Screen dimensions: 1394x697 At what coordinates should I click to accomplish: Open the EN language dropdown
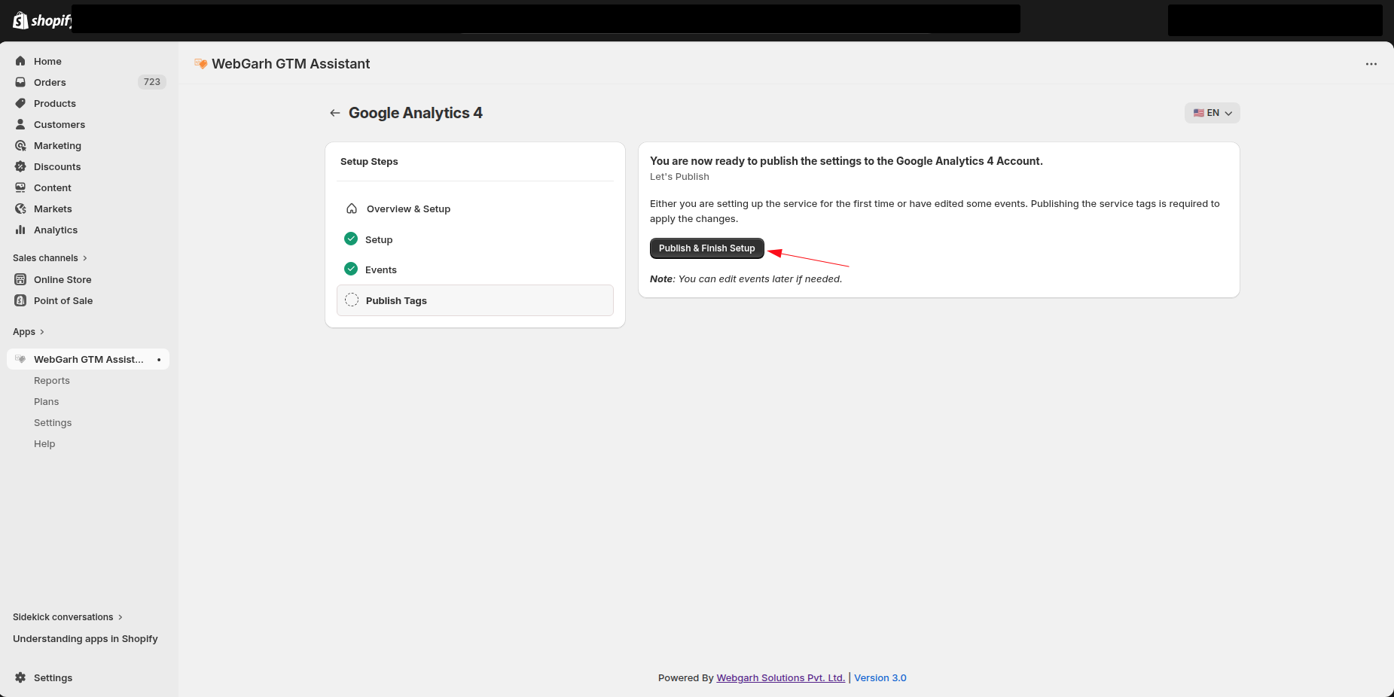tap(1212, 113)
